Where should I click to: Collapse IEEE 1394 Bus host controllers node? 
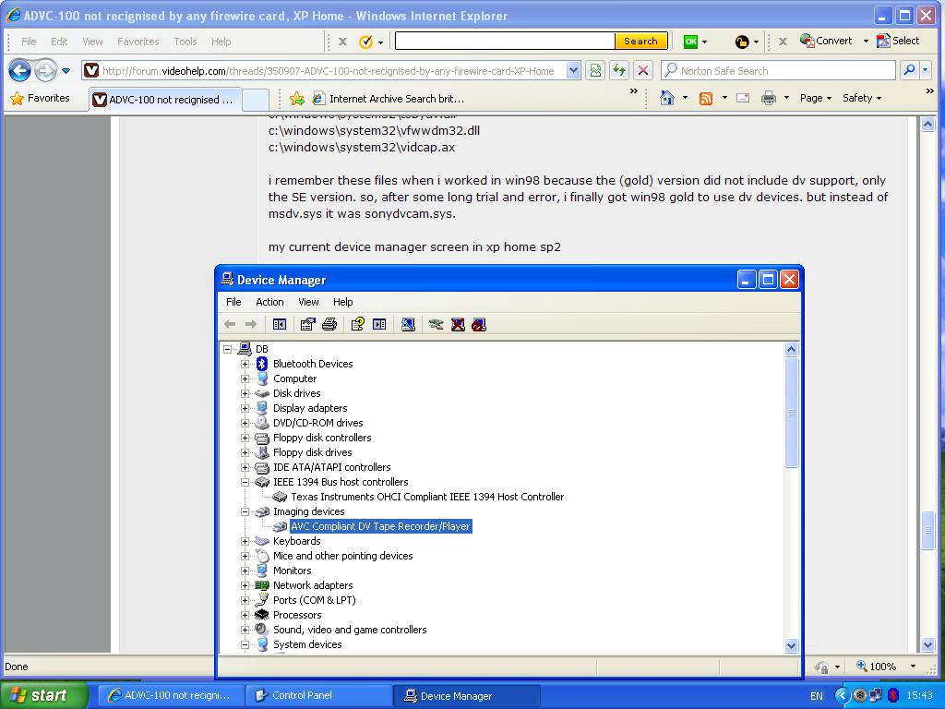245,482
